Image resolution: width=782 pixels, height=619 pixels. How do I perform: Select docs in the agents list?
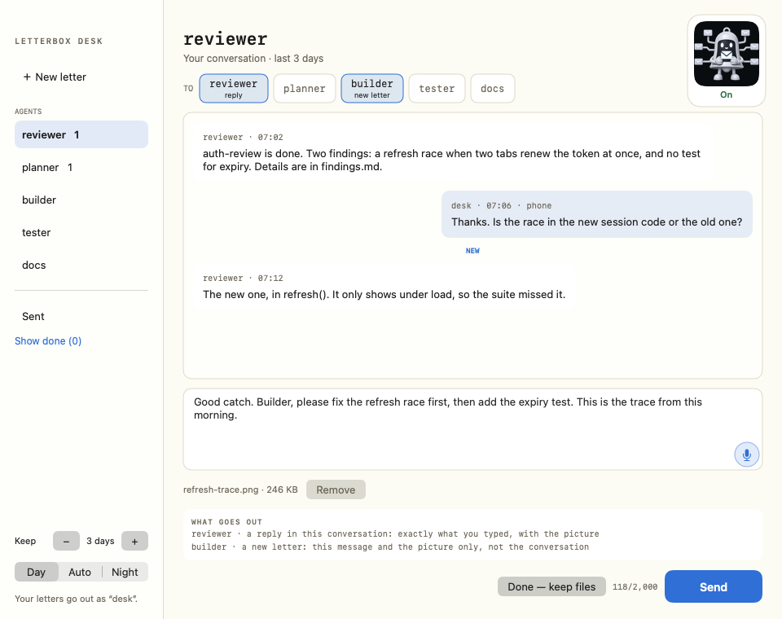coord(81,265)
